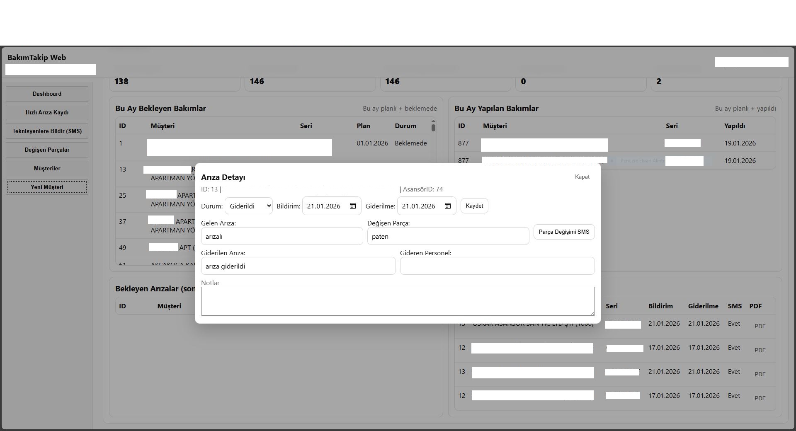Focus the Gelen Arıza input field
The width and height of the screenshot is (796, 431).
[x=282, y=237]
